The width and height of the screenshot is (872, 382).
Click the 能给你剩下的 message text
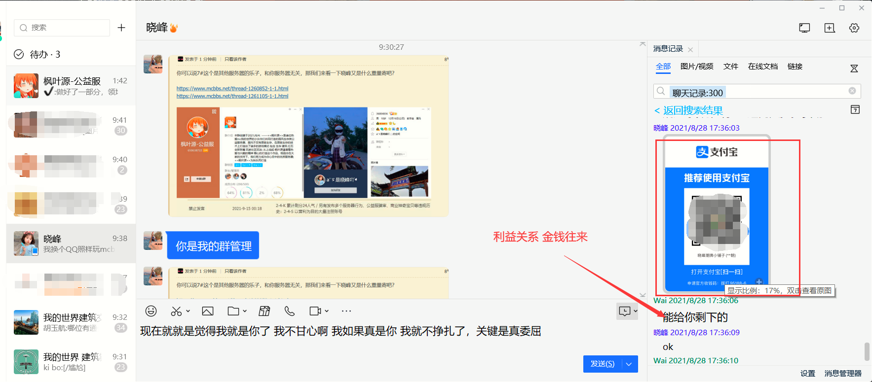pos(695,317)
